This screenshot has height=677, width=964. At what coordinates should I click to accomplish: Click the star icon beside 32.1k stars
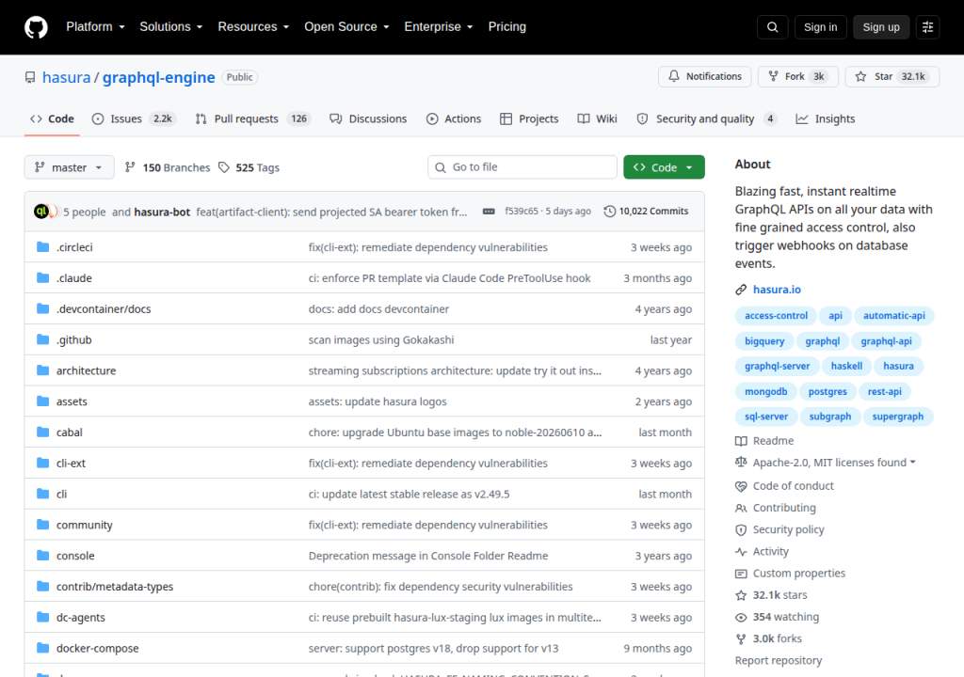tap(741, 595)
